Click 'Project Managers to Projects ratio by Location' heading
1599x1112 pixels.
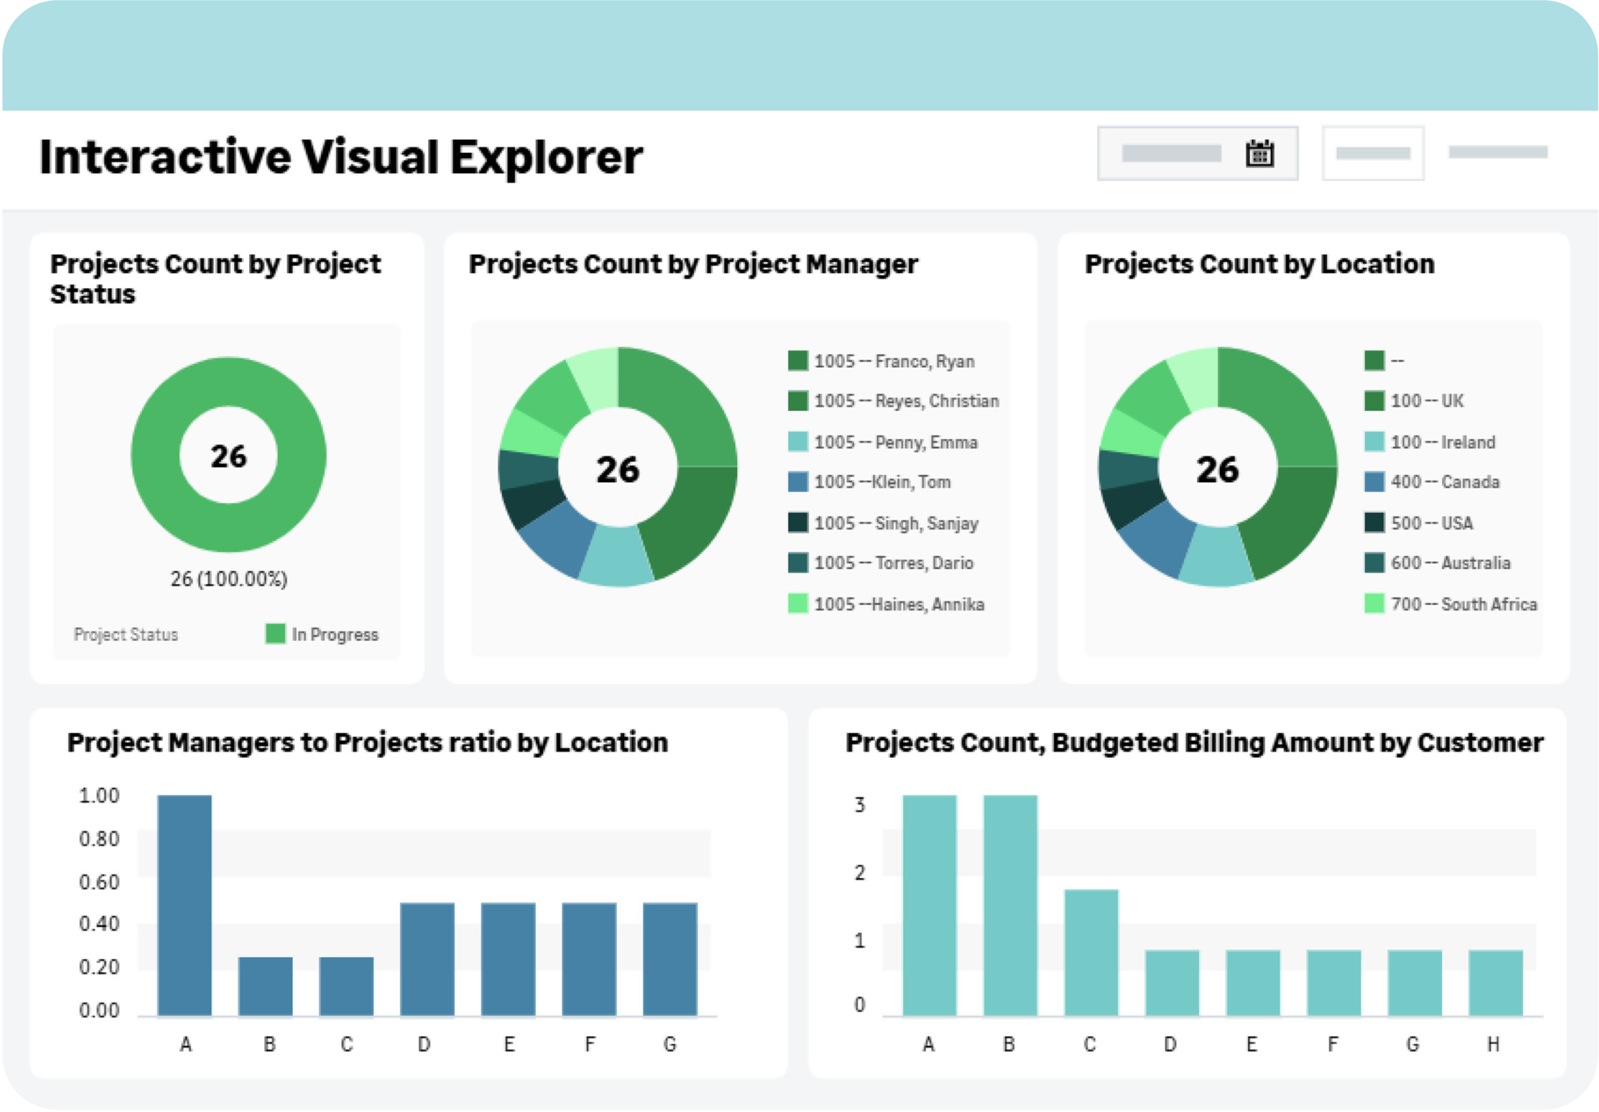[x=368, y=742]
